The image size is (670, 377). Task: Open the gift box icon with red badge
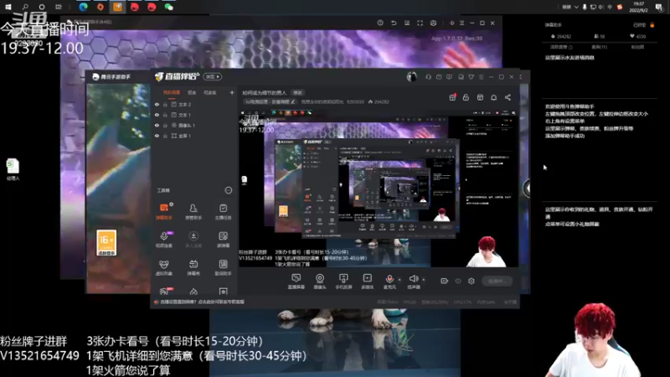click(x=452, y=97)
